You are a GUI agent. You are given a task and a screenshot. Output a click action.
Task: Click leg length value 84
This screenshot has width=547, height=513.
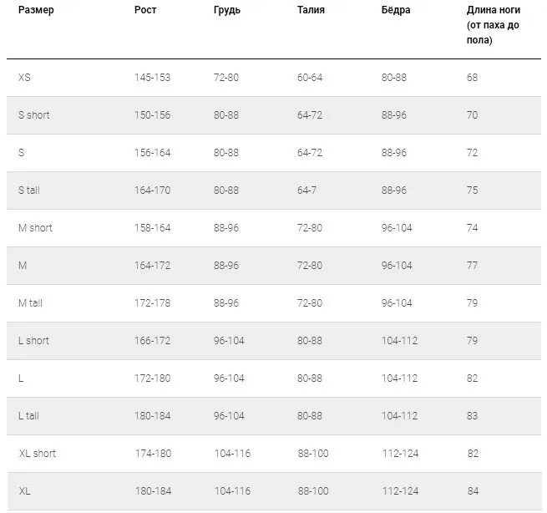click(472, 491)
